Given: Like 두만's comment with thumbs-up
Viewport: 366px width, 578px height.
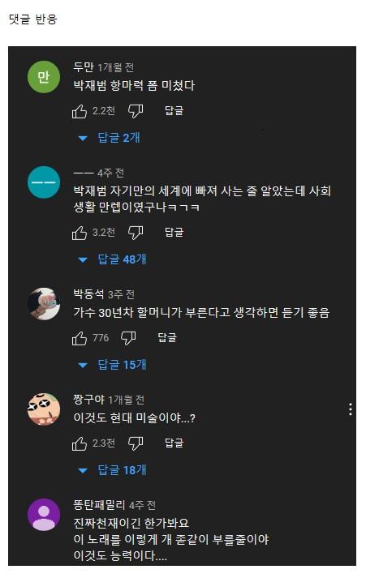Looking at the screenshot, I should (x=80, y=111).
